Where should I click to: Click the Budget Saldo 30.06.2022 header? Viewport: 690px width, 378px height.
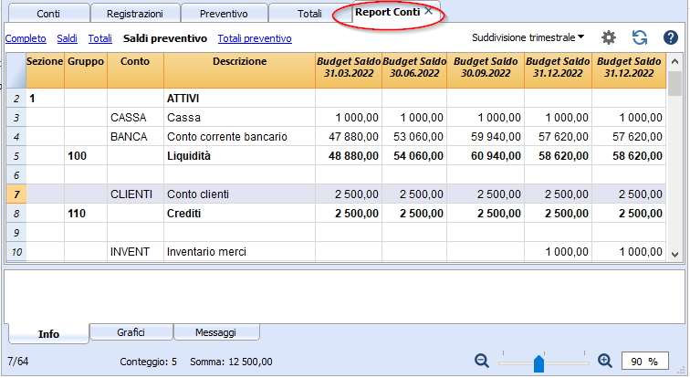pyautogui.click(x=414, y=70)
